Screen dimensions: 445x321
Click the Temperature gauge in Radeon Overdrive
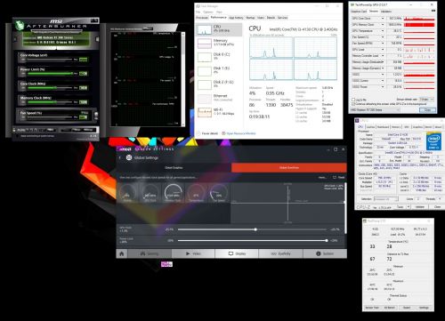click(196, 193)
